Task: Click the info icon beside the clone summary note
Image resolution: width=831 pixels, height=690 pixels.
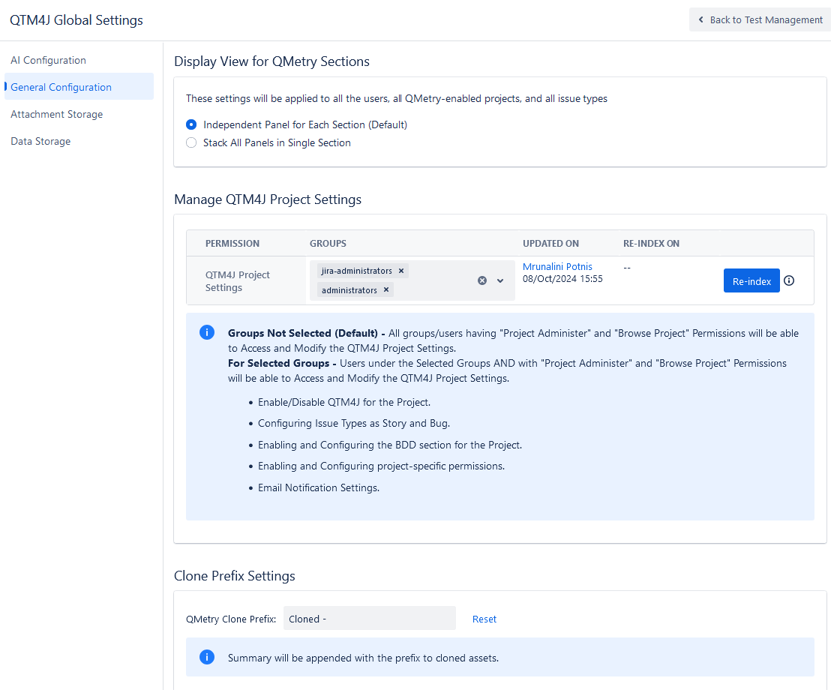Action: coord(207,657)
